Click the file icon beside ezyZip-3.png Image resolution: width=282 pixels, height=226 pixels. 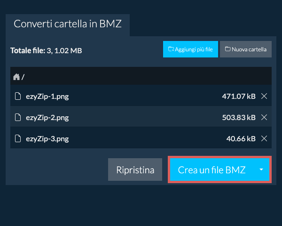click(18, 138)
